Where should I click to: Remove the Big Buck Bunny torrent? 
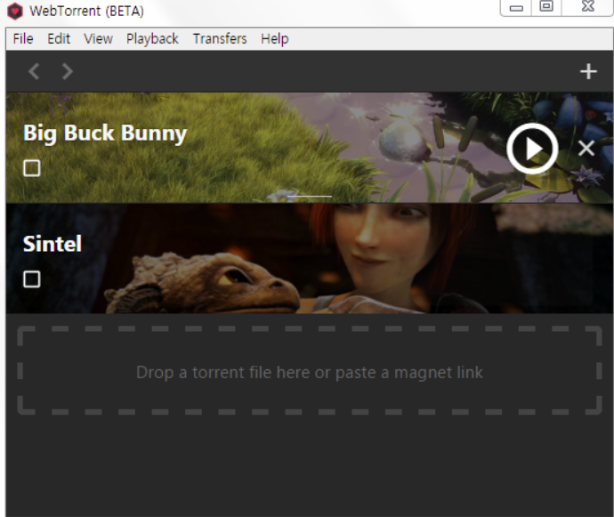pyautogui.click(x=586, y=149)
